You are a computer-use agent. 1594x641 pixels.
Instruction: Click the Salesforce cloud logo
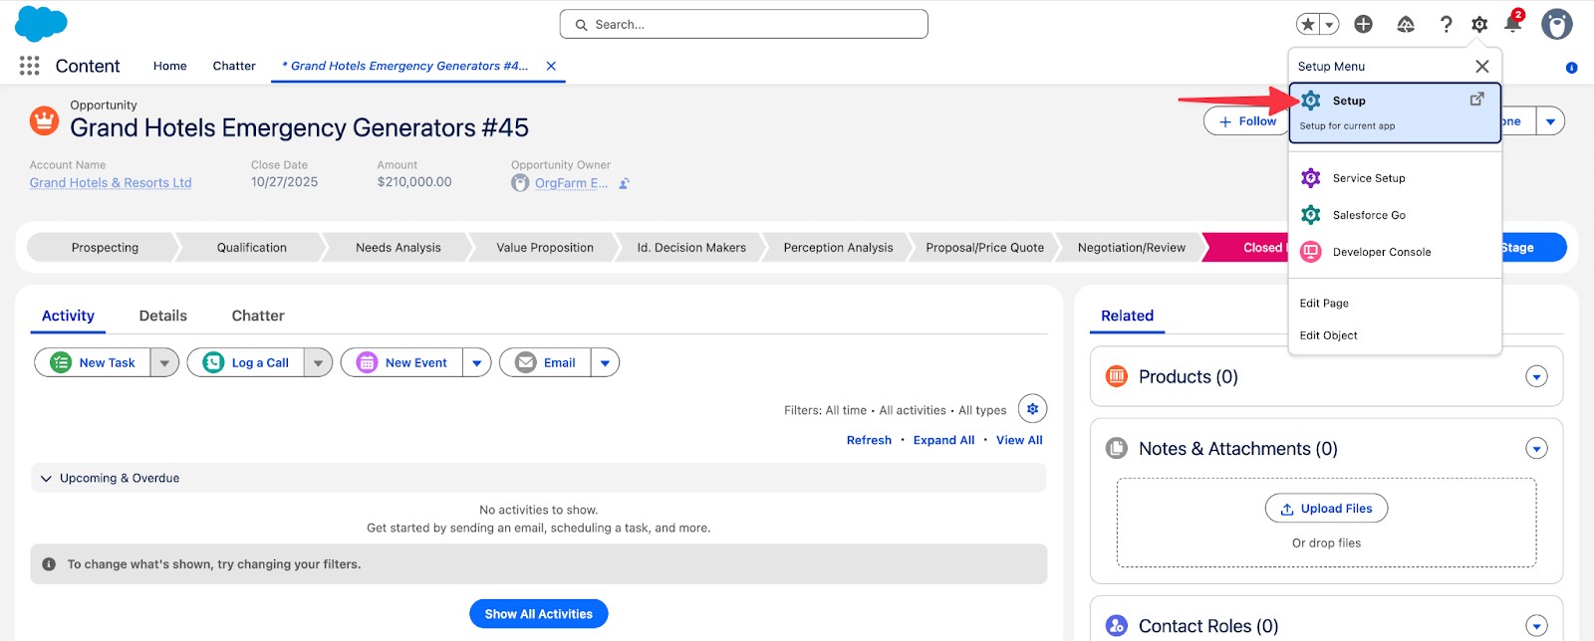41,24
